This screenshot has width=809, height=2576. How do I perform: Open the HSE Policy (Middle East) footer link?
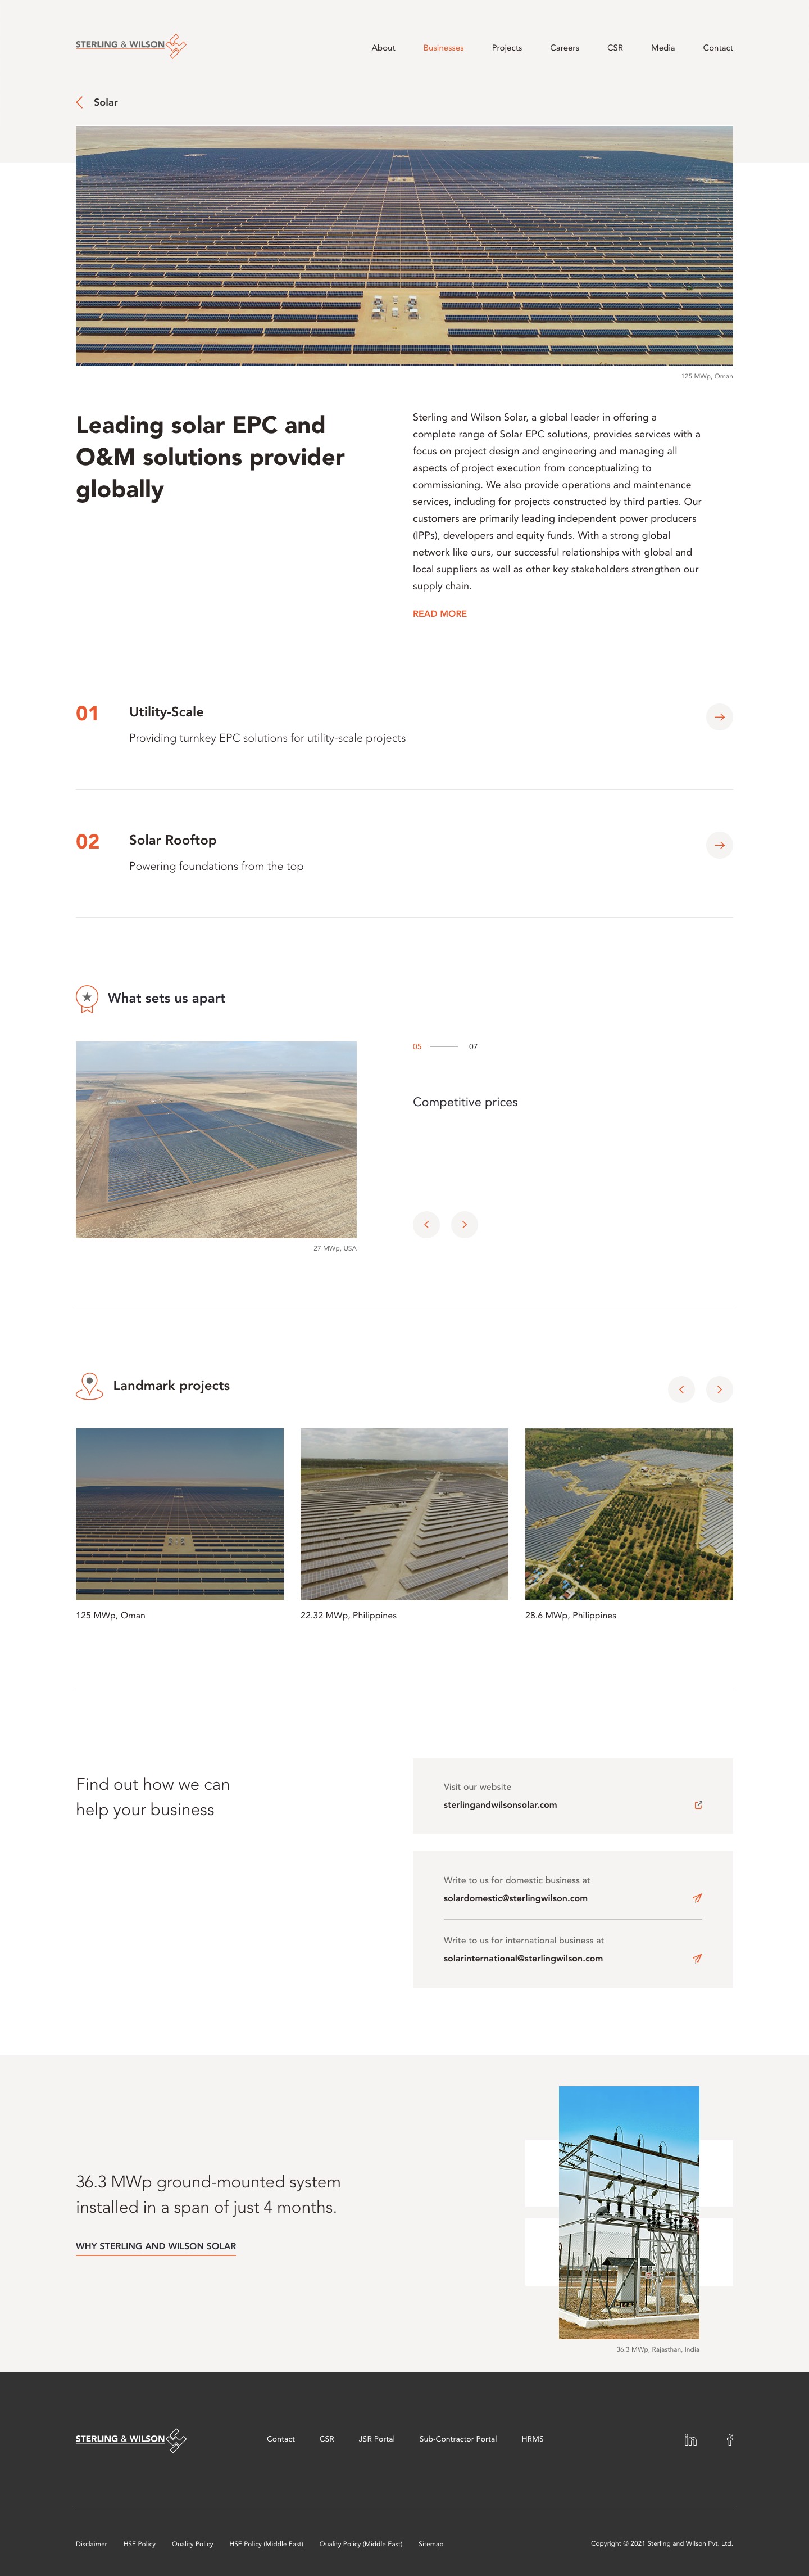(266, 2544)
